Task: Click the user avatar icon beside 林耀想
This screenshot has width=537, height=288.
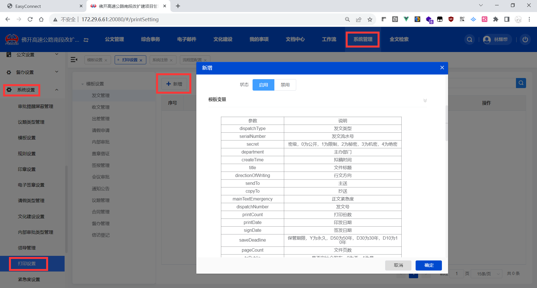Action: pyautogui.click(x=487, y=40)
